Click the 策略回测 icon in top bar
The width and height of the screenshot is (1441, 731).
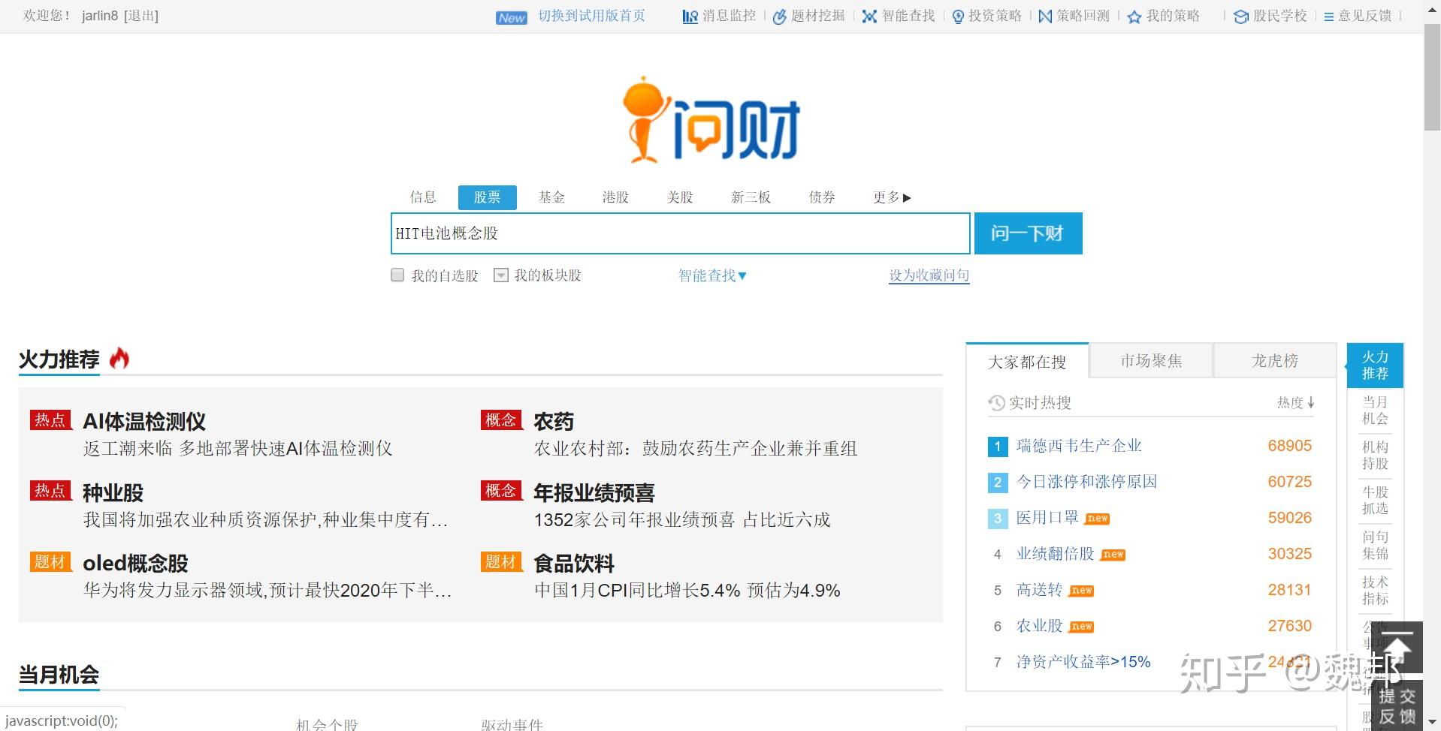click(1045, 17)
